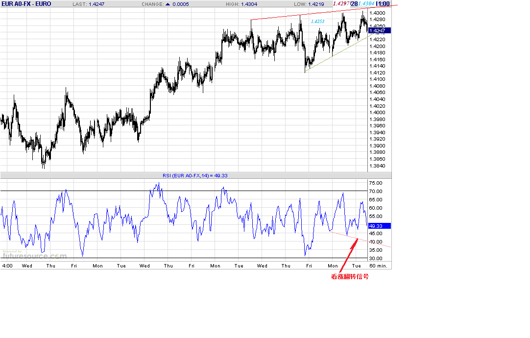
Task: Select the LOW: 1.4219 header value
Action: tap(309, 4)
